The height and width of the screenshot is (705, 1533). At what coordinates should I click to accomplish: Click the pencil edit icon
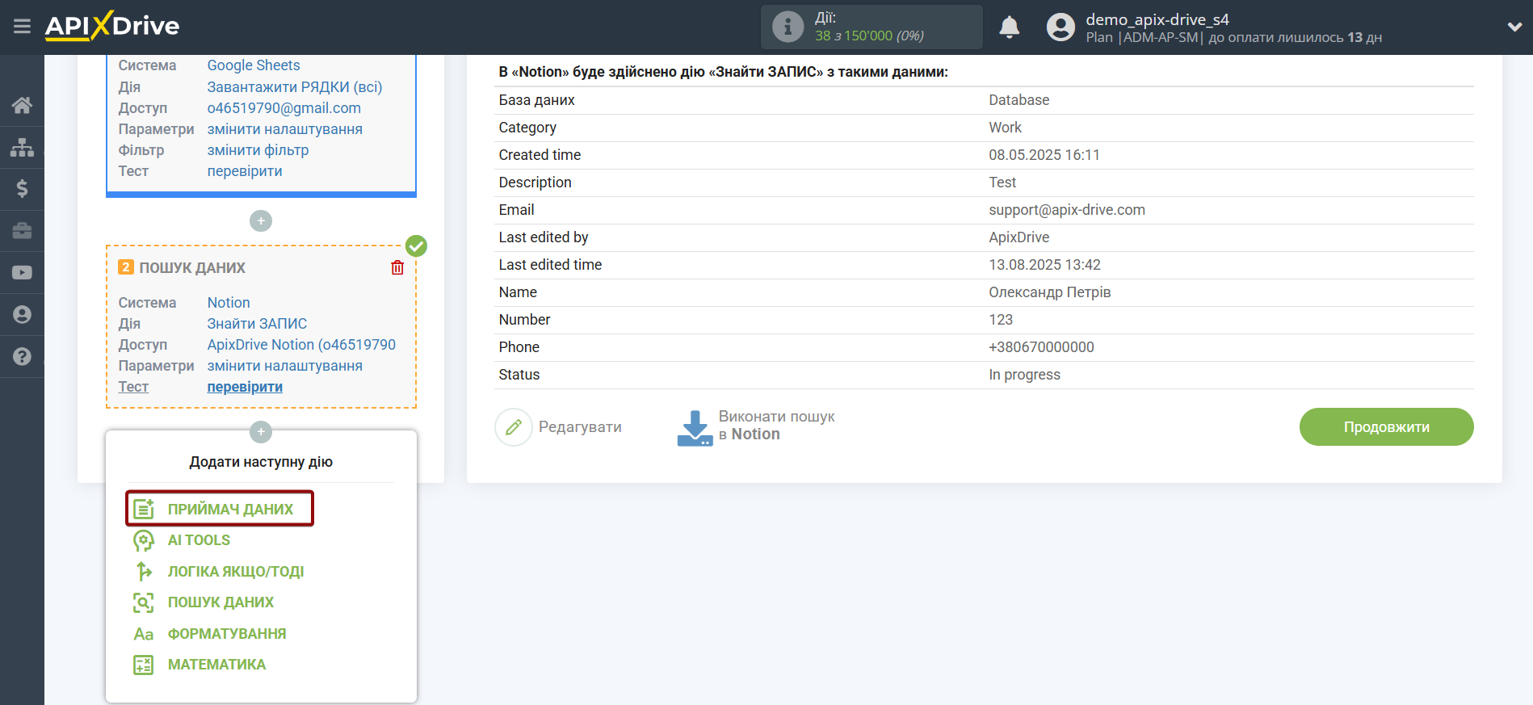pyautogui.click(x=513, y=427)
